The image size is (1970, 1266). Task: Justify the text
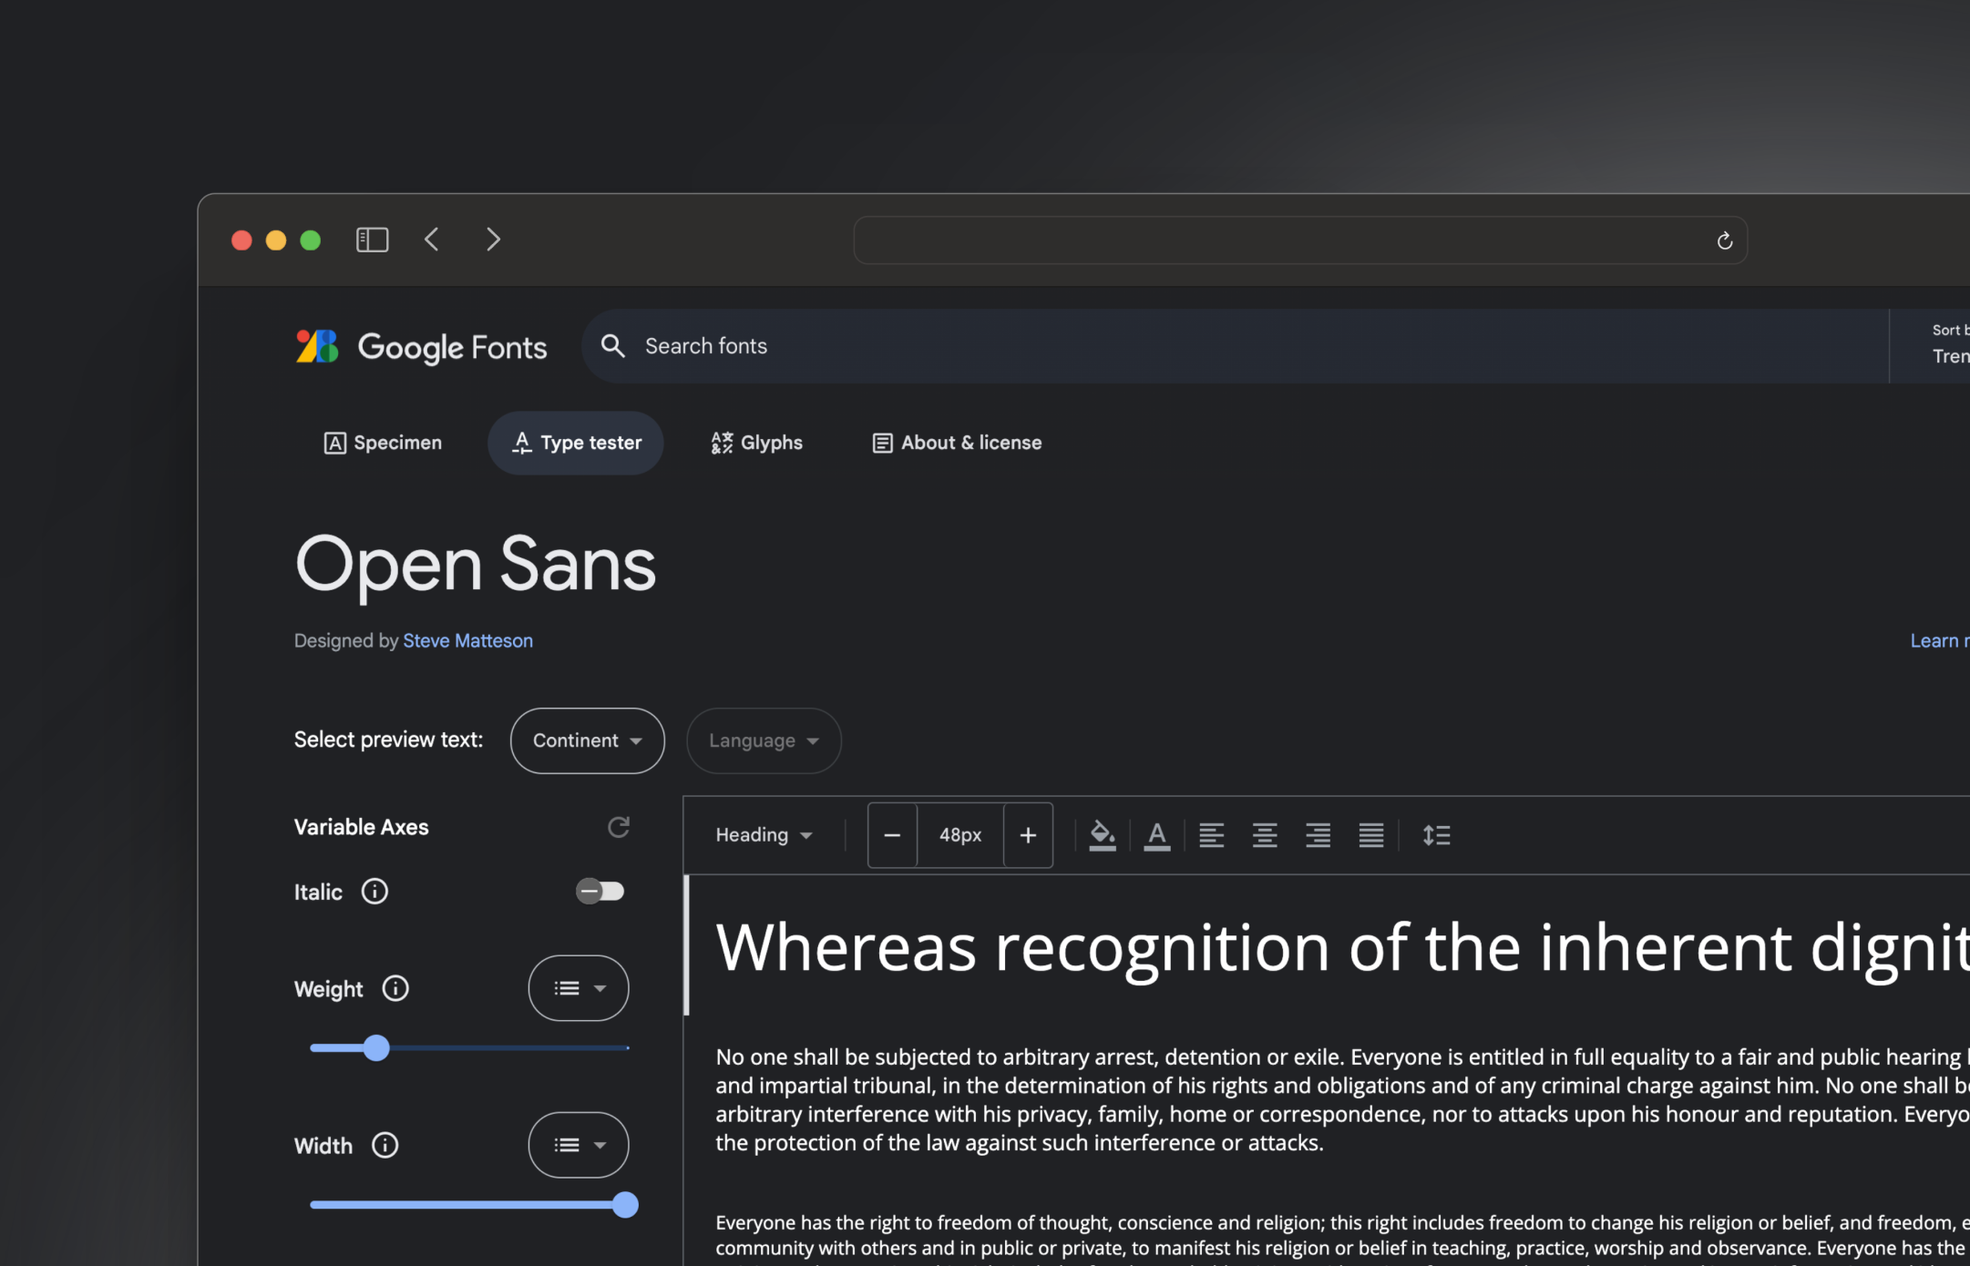[x=1371, y=835]
